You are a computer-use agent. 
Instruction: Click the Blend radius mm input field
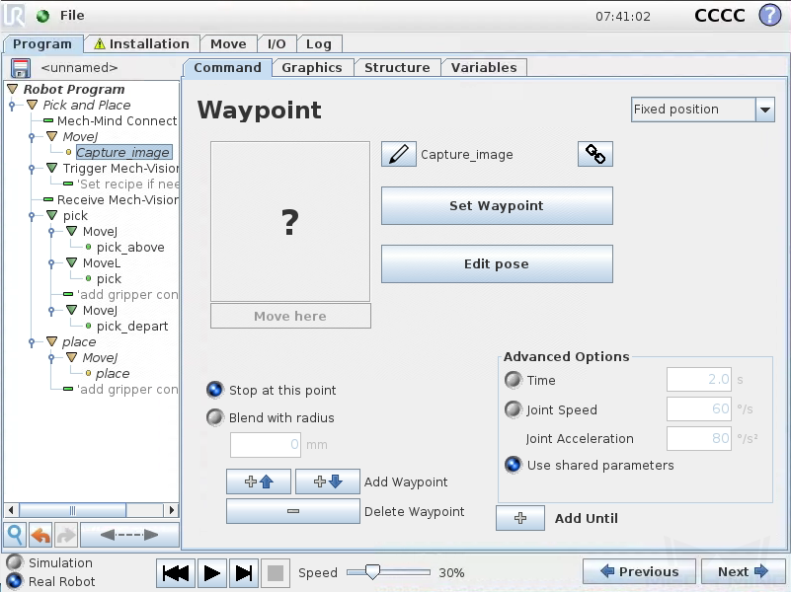[266, 445]
